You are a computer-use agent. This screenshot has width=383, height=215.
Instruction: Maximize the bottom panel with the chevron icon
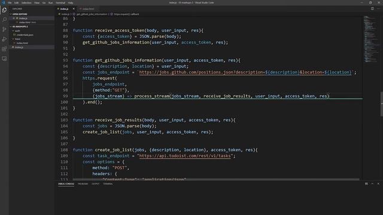pyautogui.click(x=372, y=184)
